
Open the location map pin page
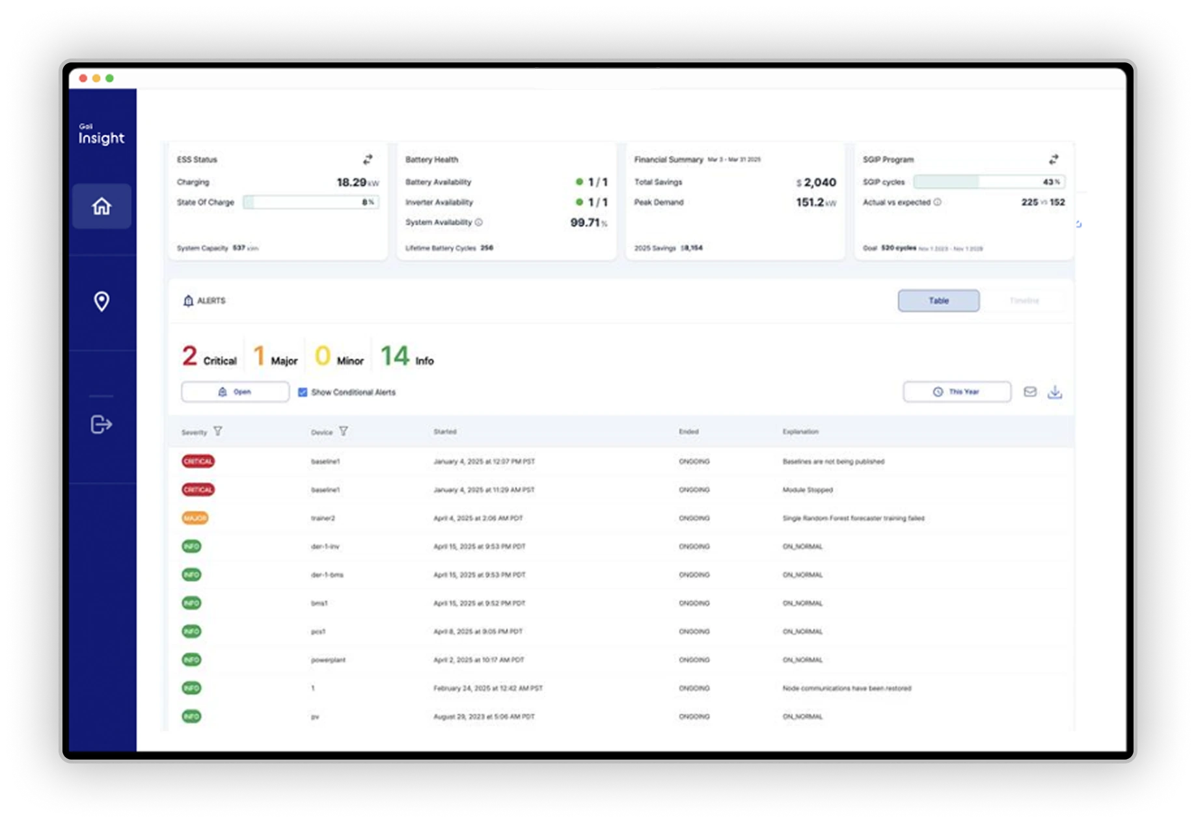point(102,301)
